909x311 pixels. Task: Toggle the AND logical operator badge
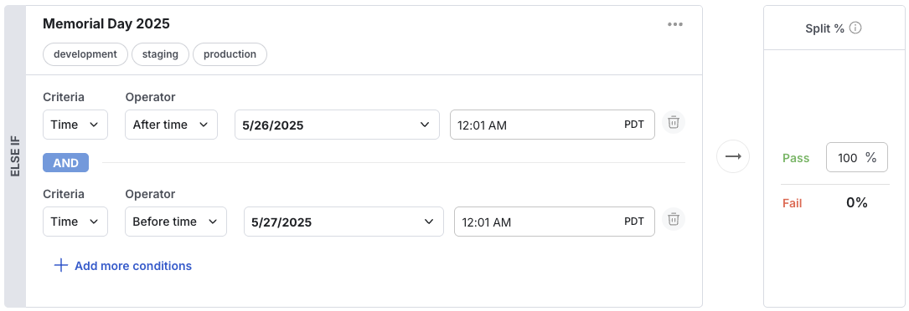(x=65, y=163)
